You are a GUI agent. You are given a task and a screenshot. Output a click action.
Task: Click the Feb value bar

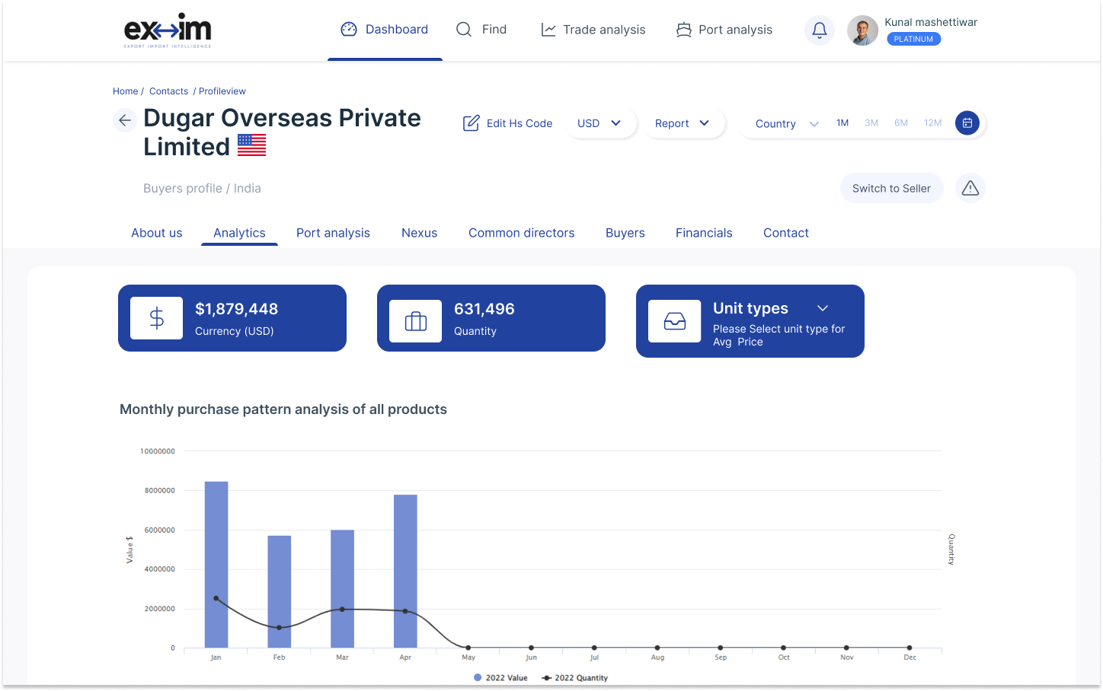(280, 592)
